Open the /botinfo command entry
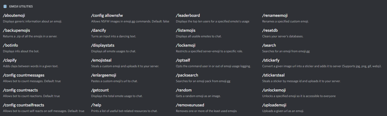The image size is (387, 116). click(10, 45)
